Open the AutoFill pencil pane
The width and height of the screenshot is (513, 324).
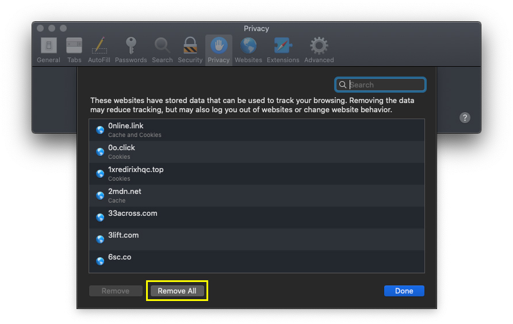(x=99, y=50)
